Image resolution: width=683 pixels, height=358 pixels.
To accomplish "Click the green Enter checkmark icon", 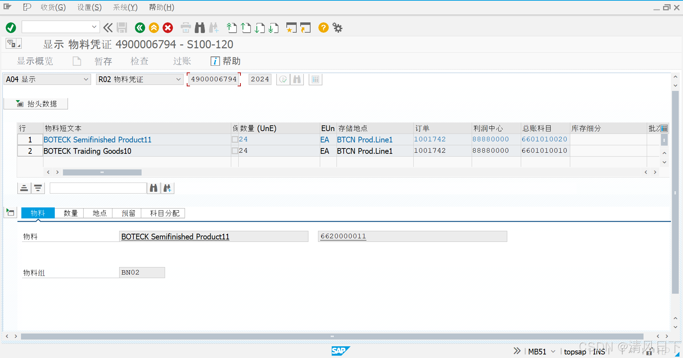I will (x=11, y=27).
